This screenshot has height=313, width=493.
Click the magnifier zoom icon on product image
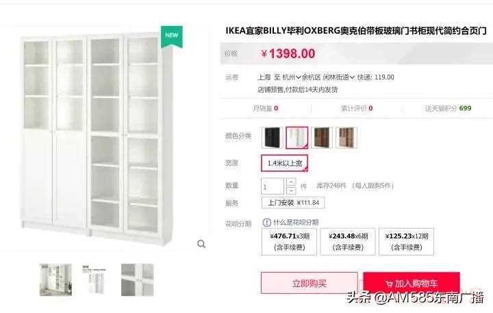[201, 244]
